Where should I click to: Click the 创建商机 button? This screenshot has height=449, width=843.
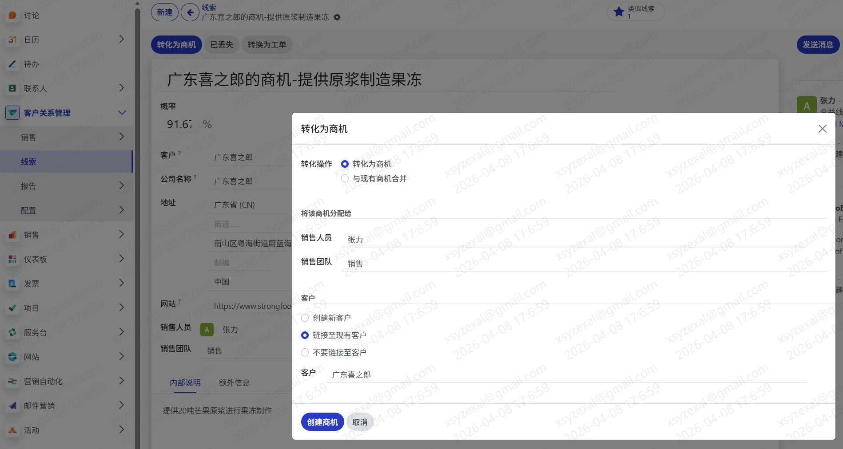point(322,422)
